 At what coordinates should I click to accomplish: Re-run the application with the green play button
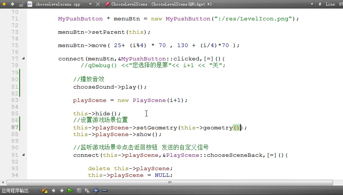[70, 191]
